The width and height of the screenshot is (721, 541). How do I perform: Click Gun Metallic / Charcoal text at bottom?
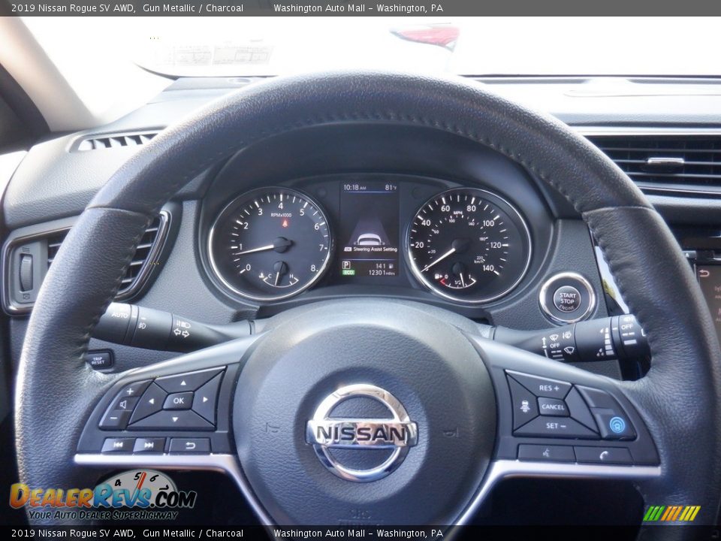coord(193,533)
